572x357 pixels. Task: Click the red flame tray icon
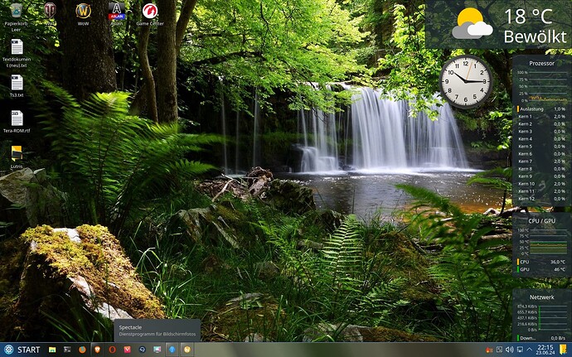point(489,350)
